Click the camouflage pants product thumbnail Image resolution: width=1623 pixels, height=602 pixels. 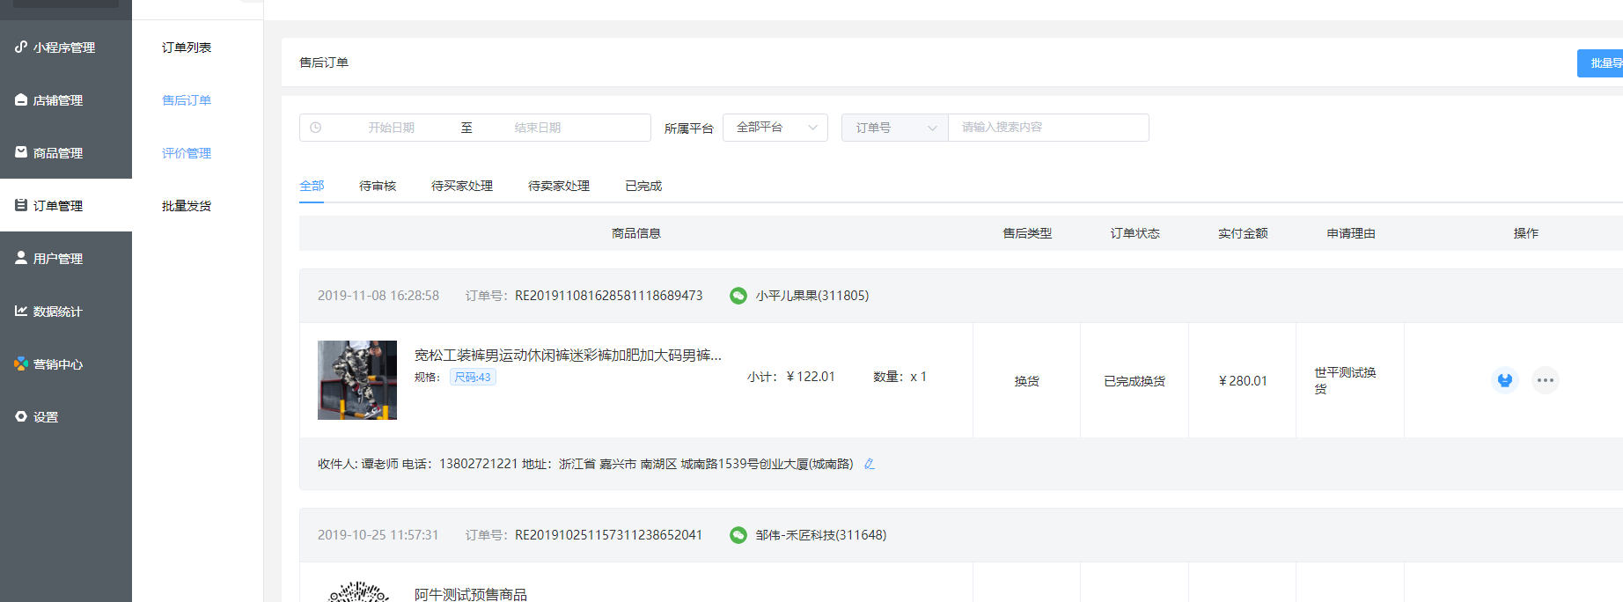[357, 380]
